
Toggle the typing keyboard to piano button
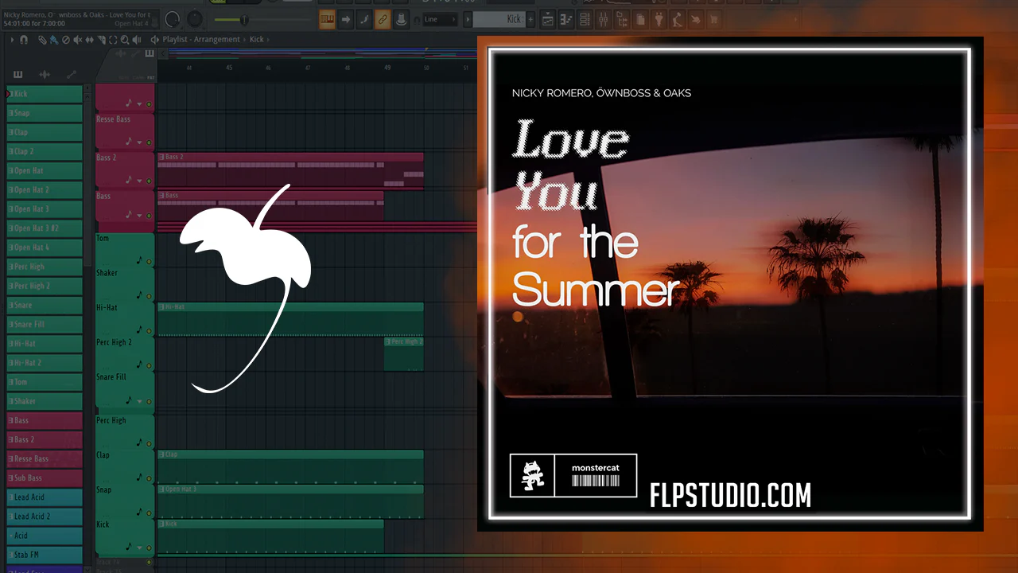(x=327, y=19)
